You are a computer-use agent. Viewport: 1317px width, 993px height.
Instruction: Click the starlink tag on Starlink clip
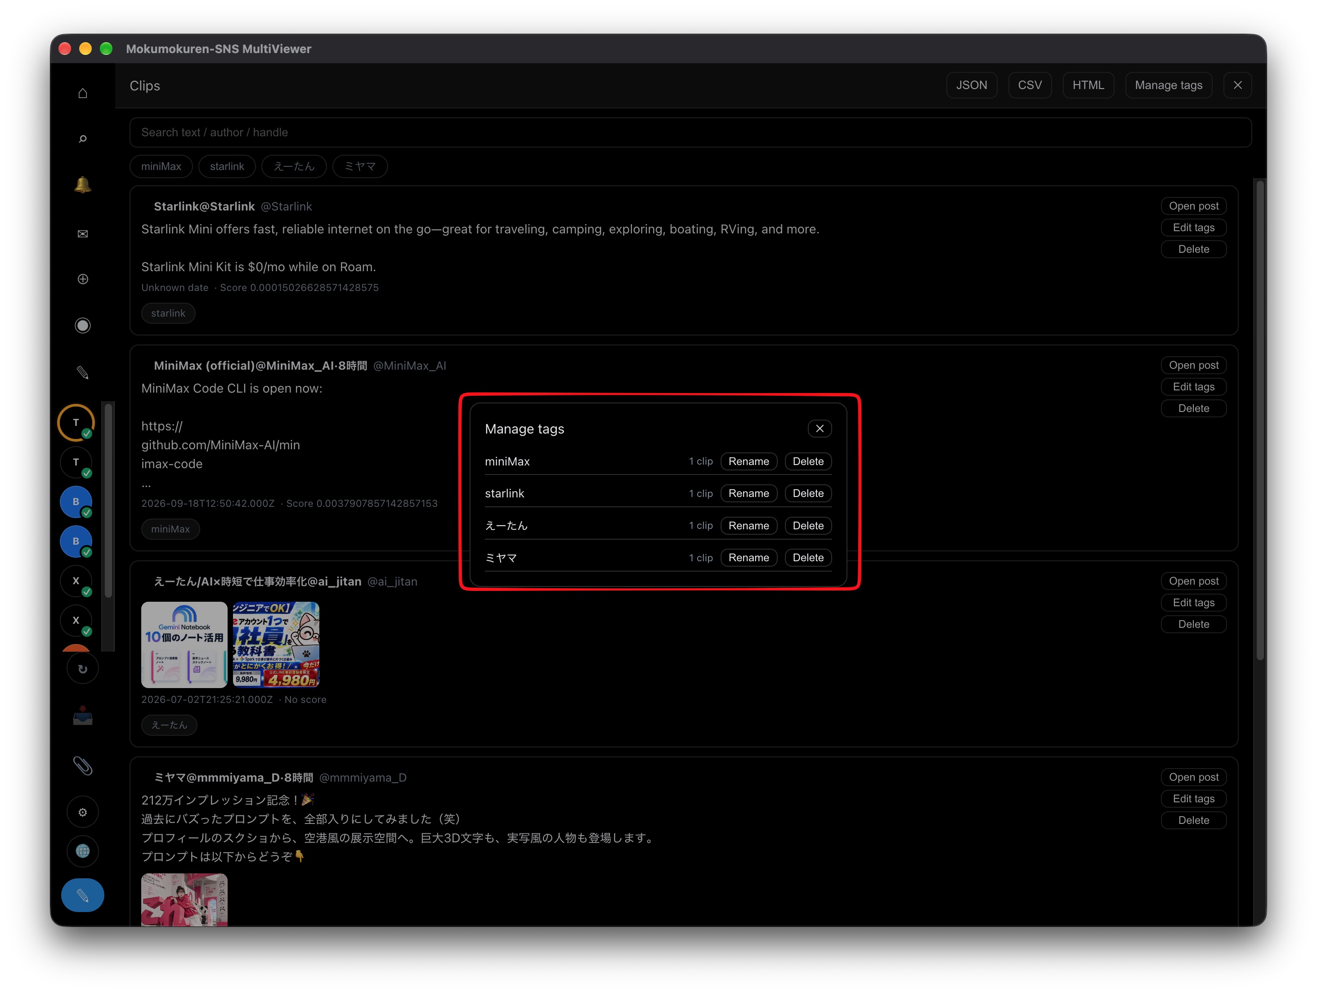169,313
